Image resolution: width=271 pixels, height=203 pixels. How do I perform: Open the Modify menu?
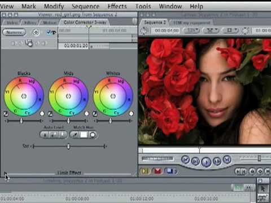point(54,6)
